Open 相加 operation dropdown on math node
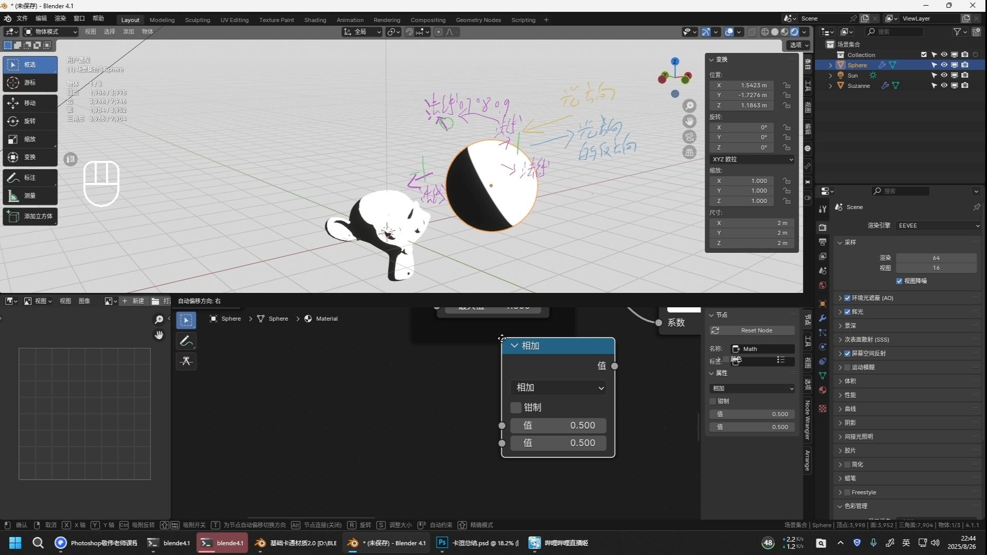 [558, 387]
